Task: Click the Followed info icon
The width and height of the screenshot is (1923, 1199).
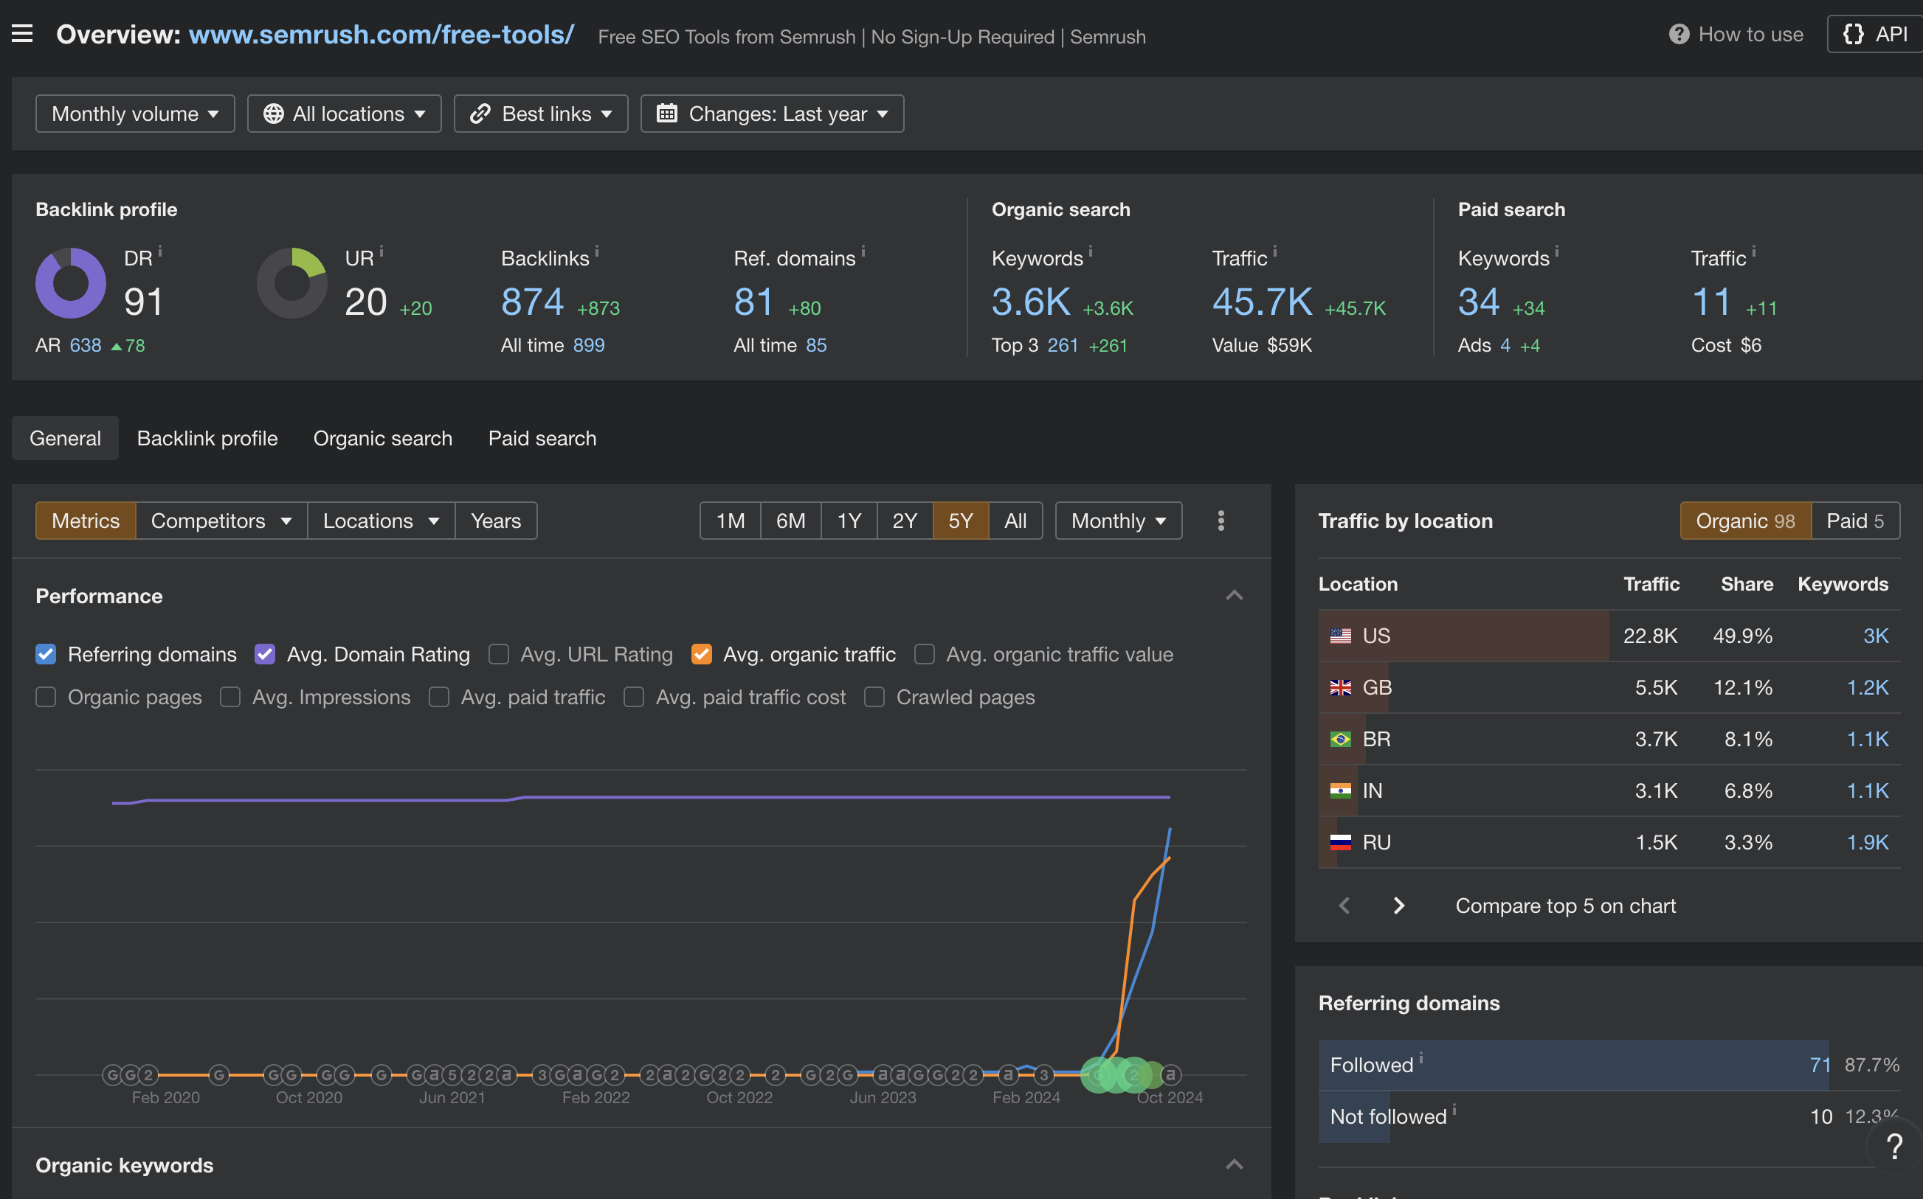Action: point(1420,1058)
